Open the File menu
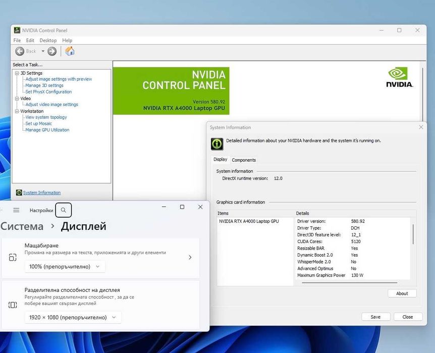Image resolution: width=435 pixels, height=353 pixels. click(x=17, y=40)
